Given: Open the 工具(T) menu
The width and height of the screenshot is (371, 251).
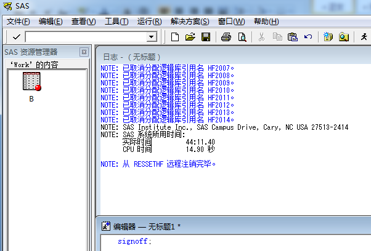Looking at the screenshot, I should click(x=116, y=22).
